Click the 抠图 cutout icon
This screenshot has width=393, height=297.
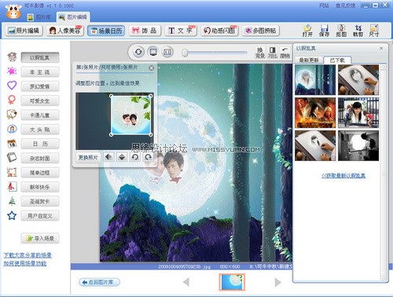tap(341, 31)
